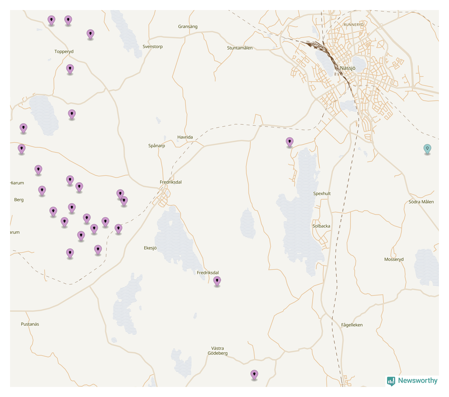Select the Ekesjö lake label

click(x=150, y=248)
